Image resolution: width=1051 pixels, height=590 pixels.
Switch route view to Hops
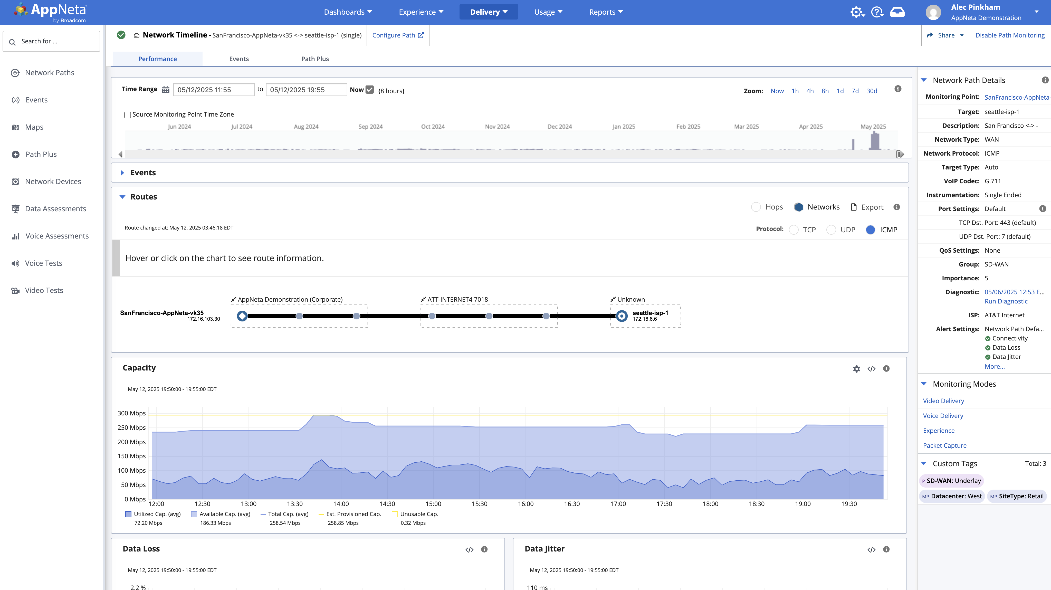coord(756,207)
